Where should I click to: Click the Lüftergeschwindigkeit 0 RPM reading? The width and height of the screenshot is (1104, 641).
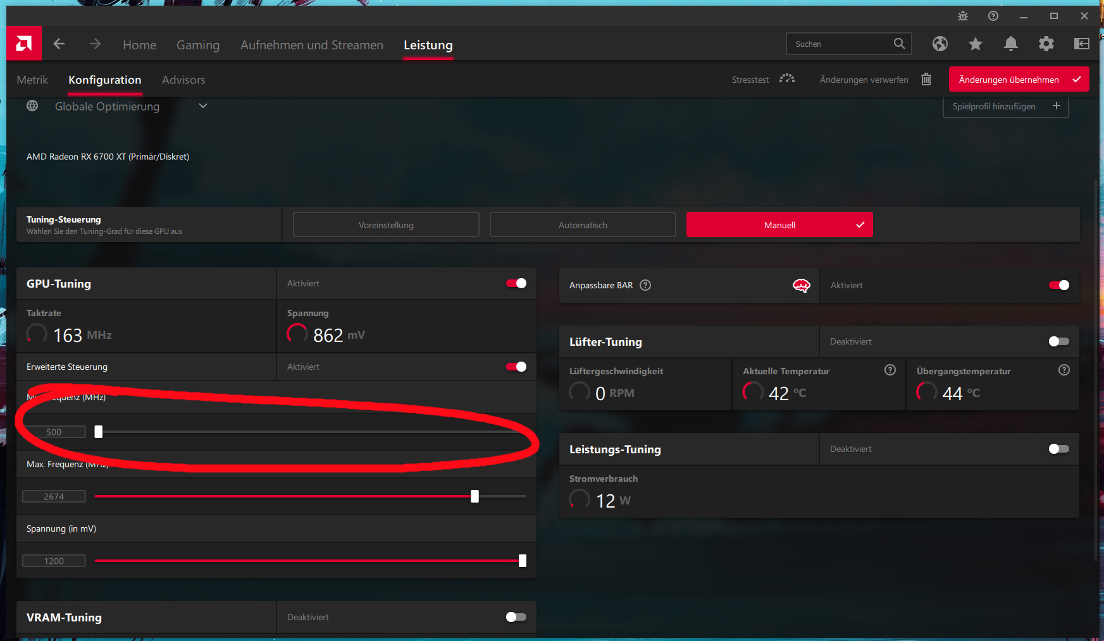602,393
